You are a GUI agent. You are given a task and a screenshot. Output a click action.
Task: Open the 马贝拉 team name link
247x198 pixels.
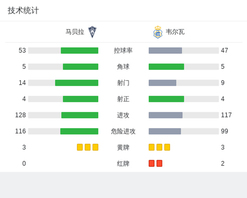tap(75, 32)
